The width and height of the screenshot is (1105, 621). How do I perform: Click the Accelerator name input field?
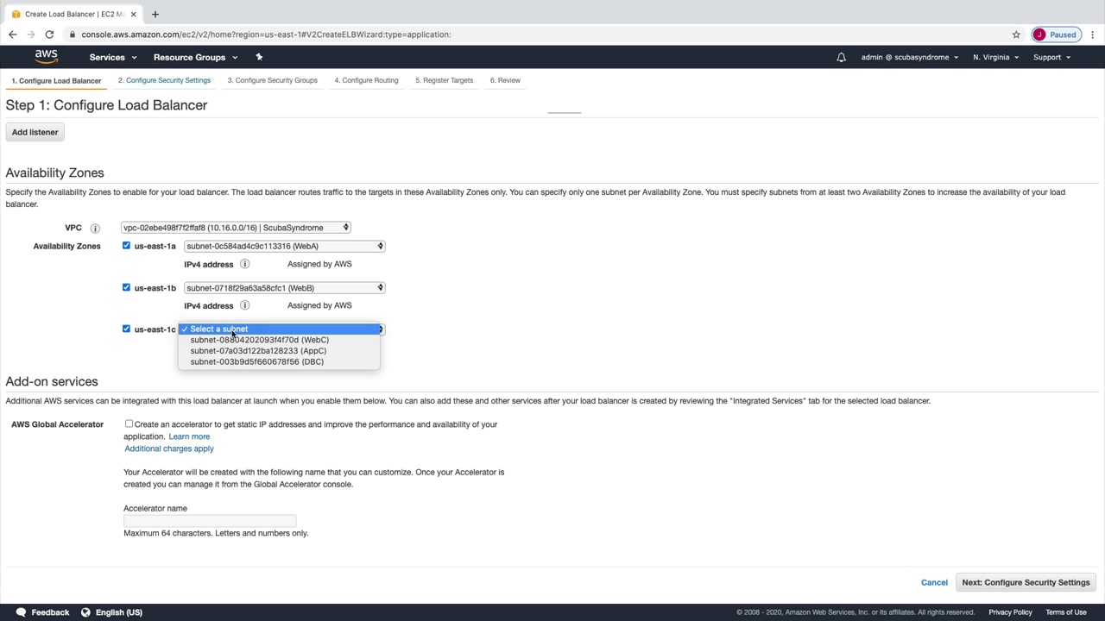[x=210, y=520]
